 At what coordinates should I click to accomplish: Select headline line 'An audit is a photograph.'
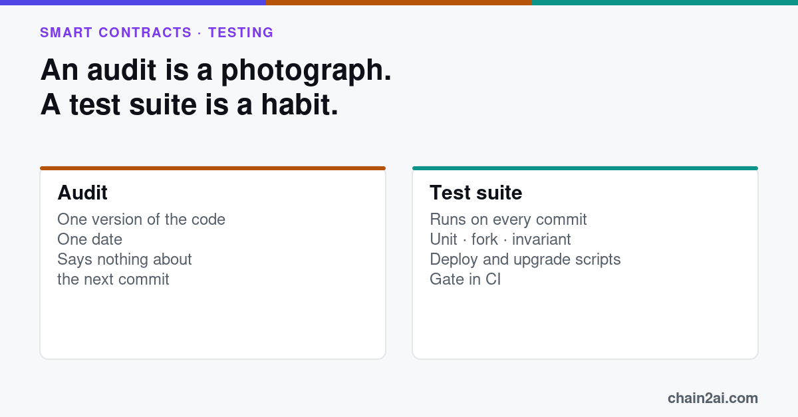coord(215,70)
